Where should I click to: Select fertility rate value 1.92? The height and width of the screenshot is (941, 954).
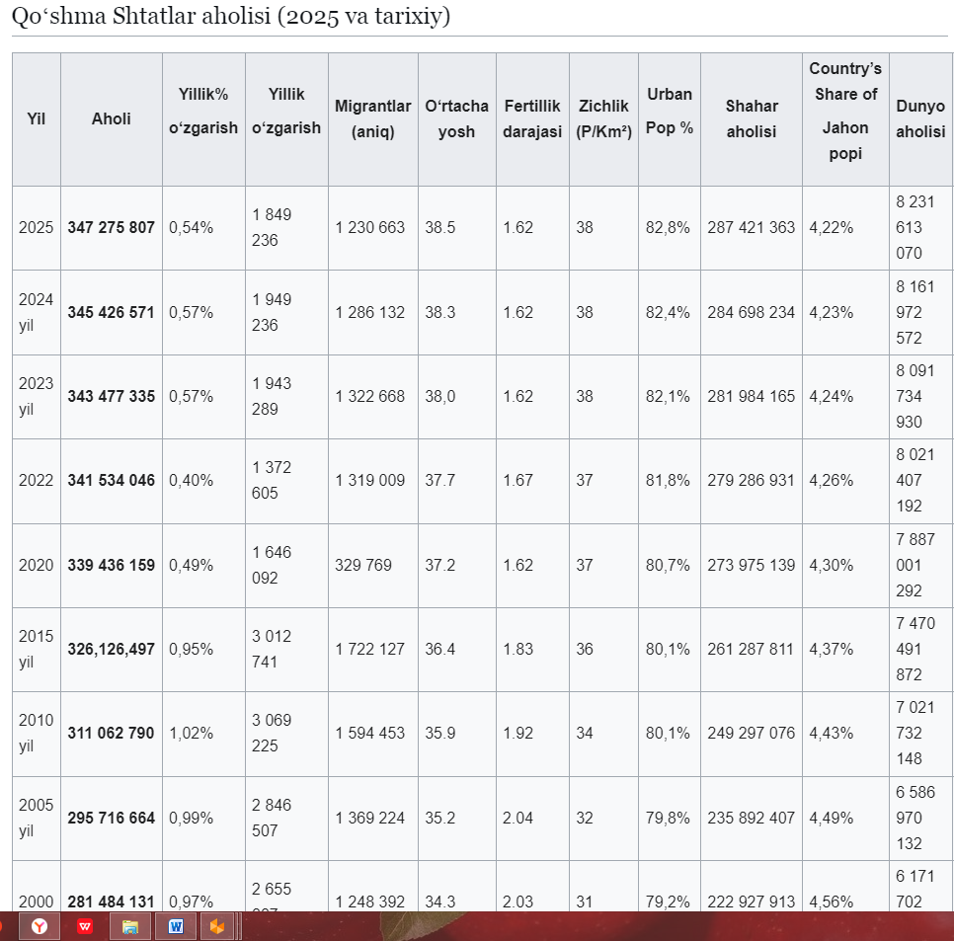517,733
